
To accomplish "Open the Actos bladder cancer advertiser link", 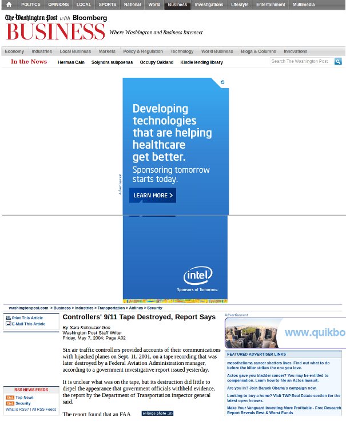I will pos(277,378).
